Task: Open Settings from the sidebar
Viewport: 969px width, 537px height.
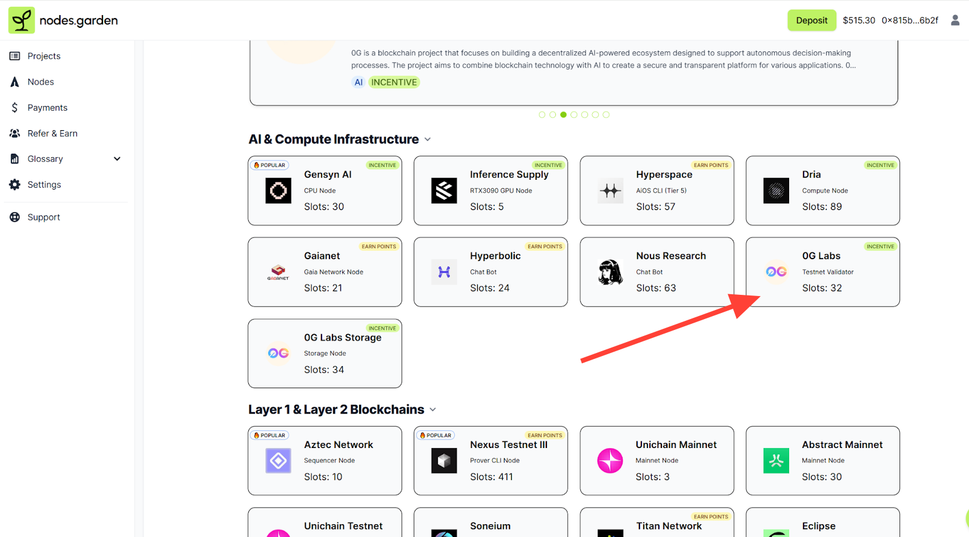Action: pos(44,185)
